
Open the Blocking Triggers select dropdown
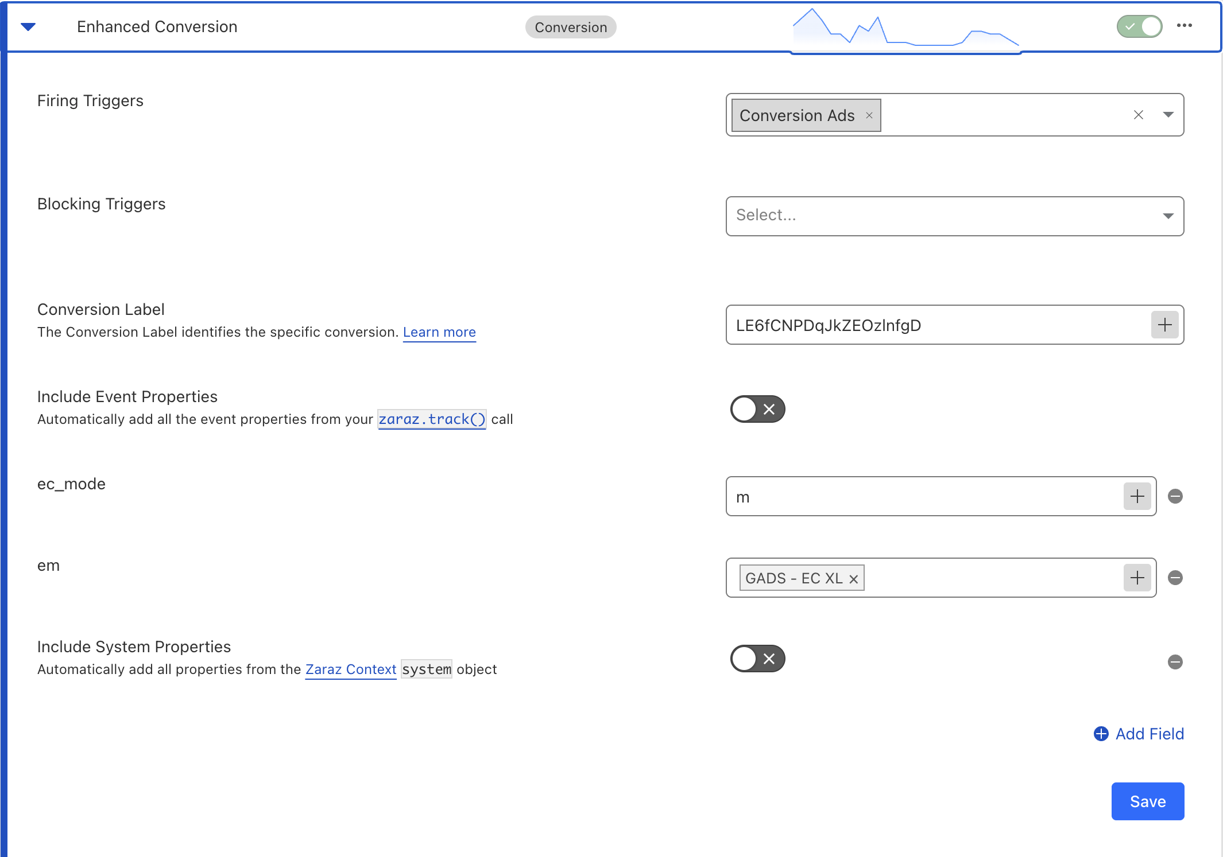tap(954, 216)
